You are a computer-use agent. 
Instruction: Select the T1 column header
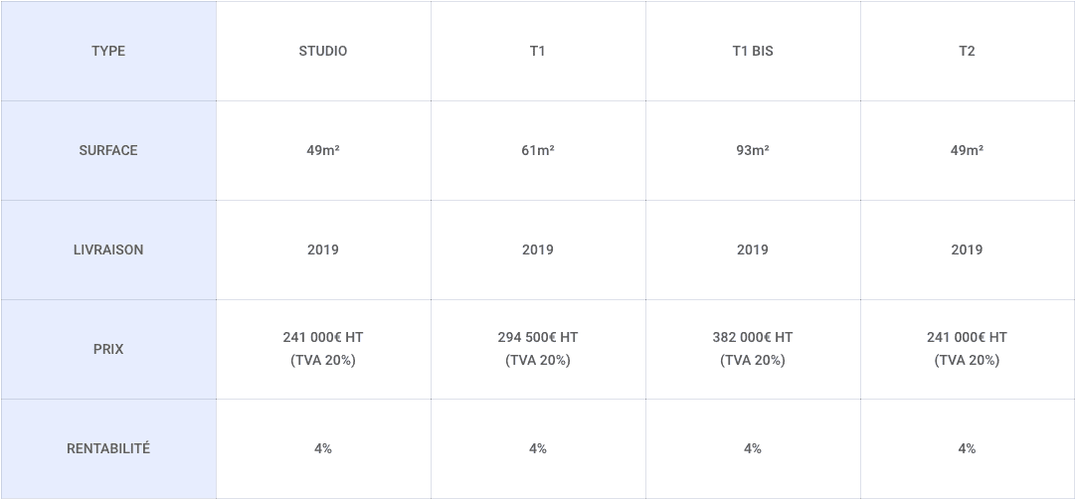coord(537,51)
